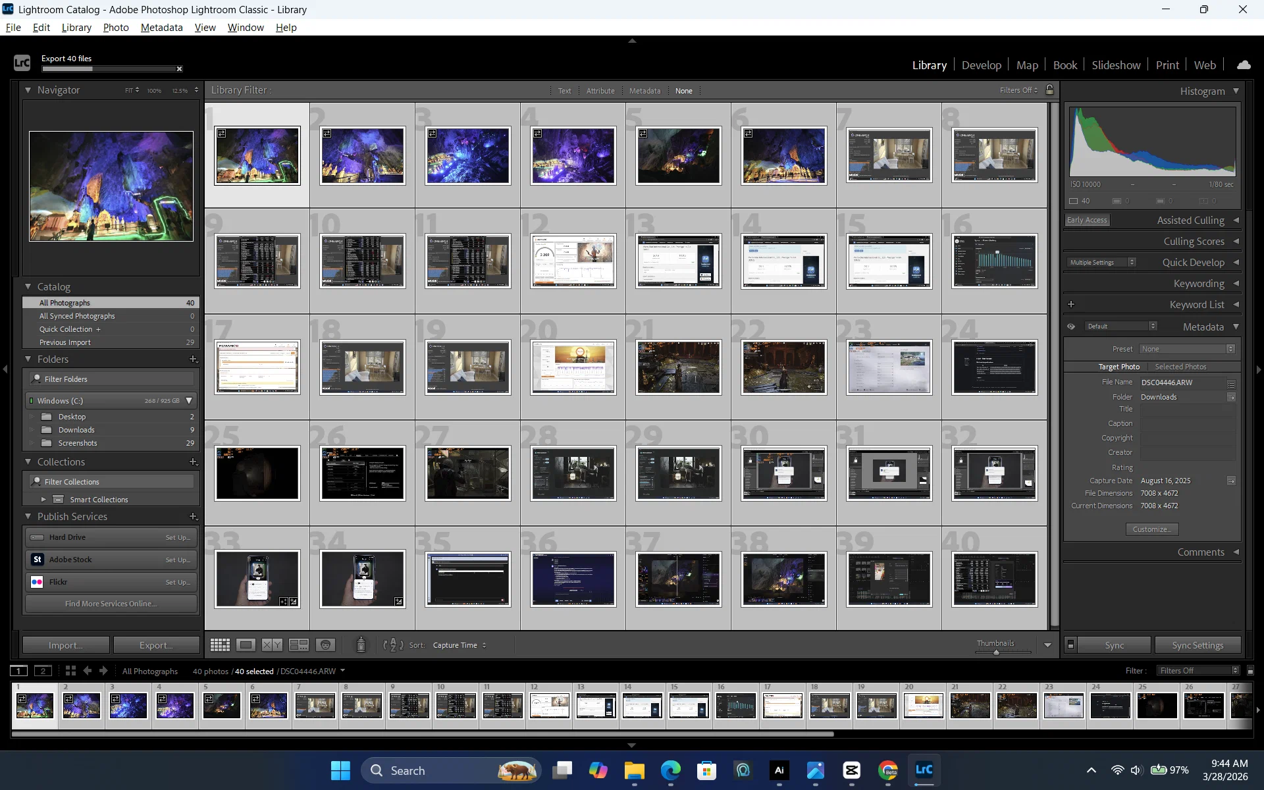
Task: Click the Early Access button
Action: [1087, 220]
